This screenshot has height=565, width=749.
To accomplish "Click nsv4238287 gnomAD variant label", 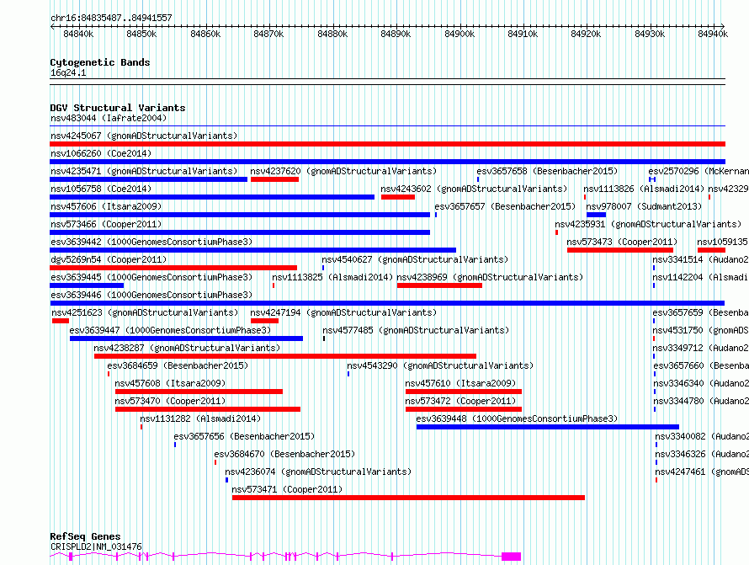I will 187,348.
